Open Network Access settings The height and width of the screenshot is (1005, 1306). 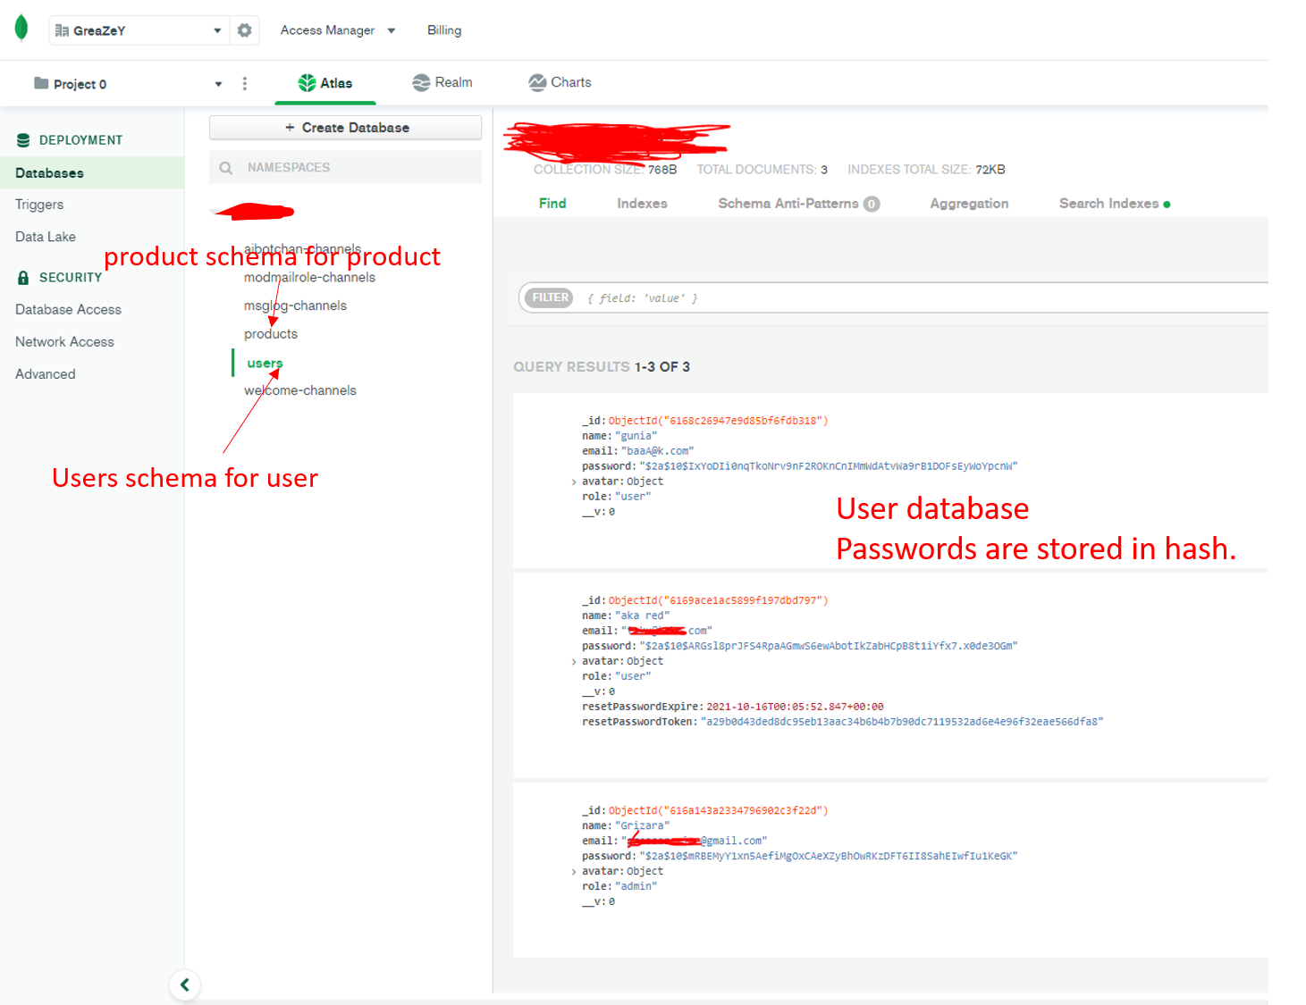pos(64,342)
